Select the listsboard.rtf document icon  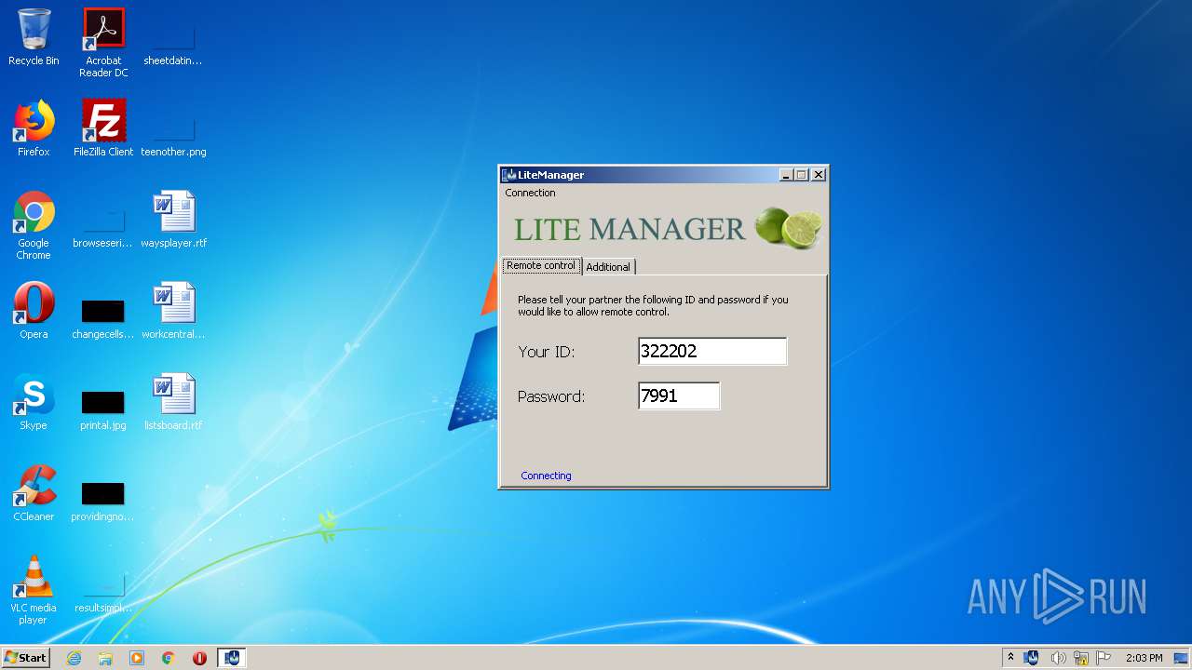[173, 402]
